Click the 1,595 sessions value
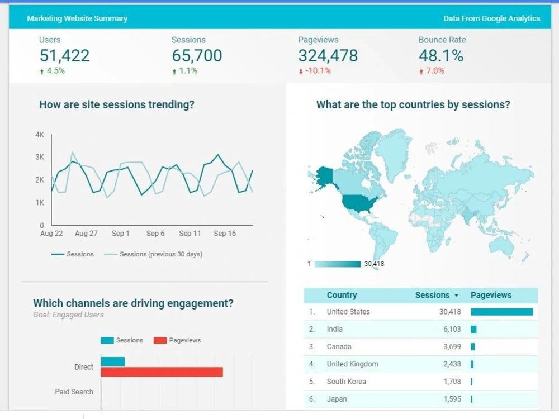 click(452, 399)
